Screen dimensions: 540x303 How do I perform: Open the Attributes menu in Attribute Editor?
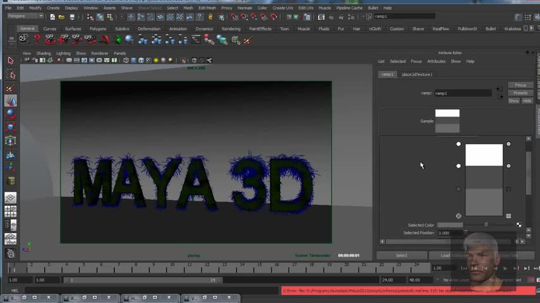click(x=436, y=61)
